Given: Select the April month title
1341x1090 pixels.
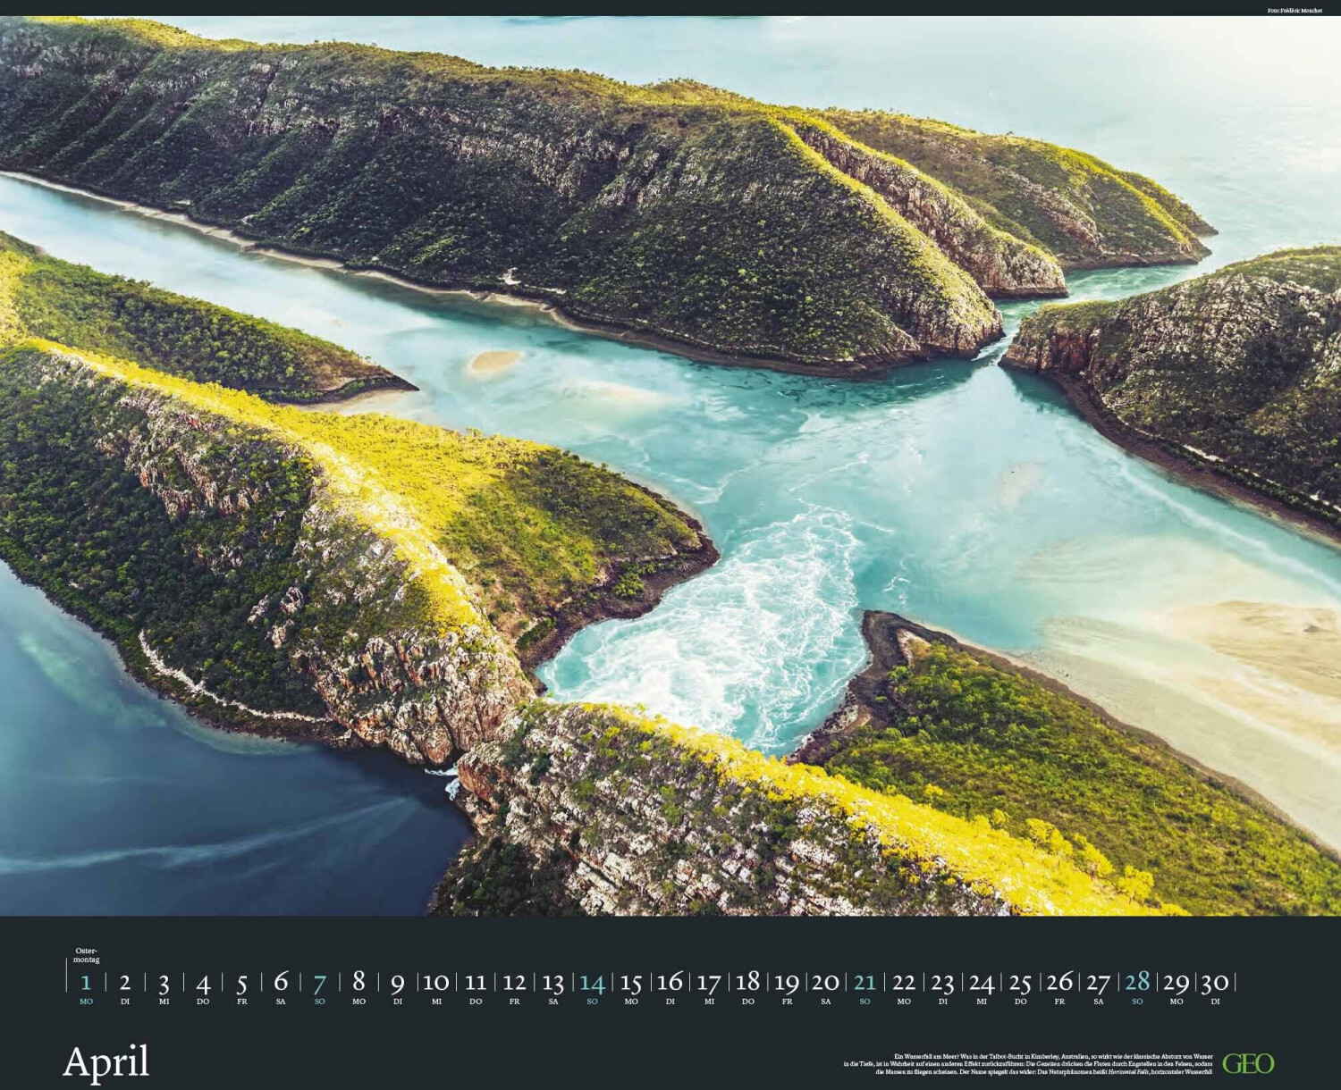Looking at the screenshot, I should [x=106, y=1062].
